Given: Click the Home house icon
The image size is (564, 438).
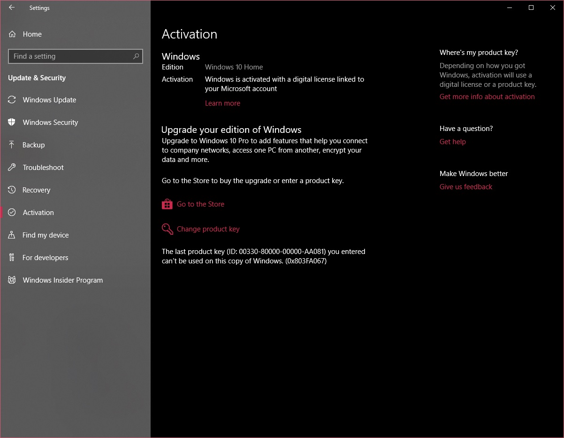Looking at the screenshot, I should click(x=12, y=34).
